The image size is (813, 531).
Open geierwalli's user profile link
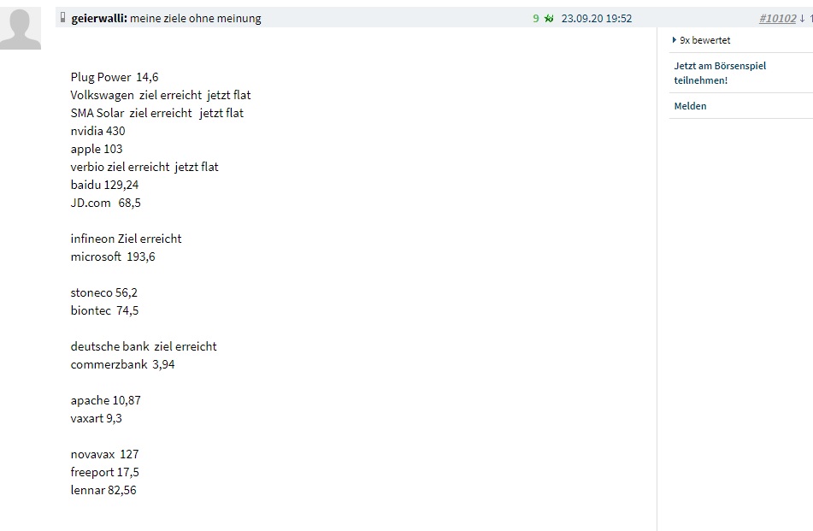(x=98, y=18)
